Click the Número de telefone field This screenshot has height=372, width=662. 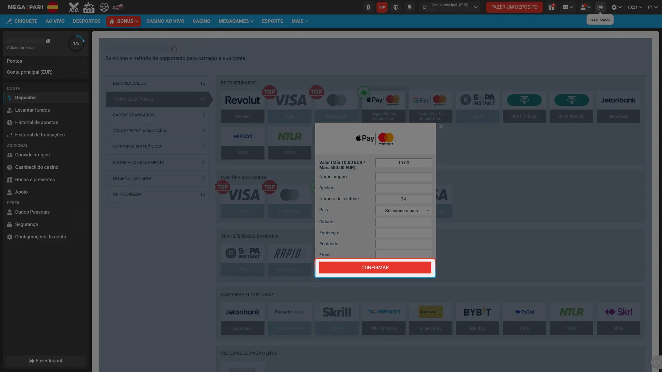[403, 199]
